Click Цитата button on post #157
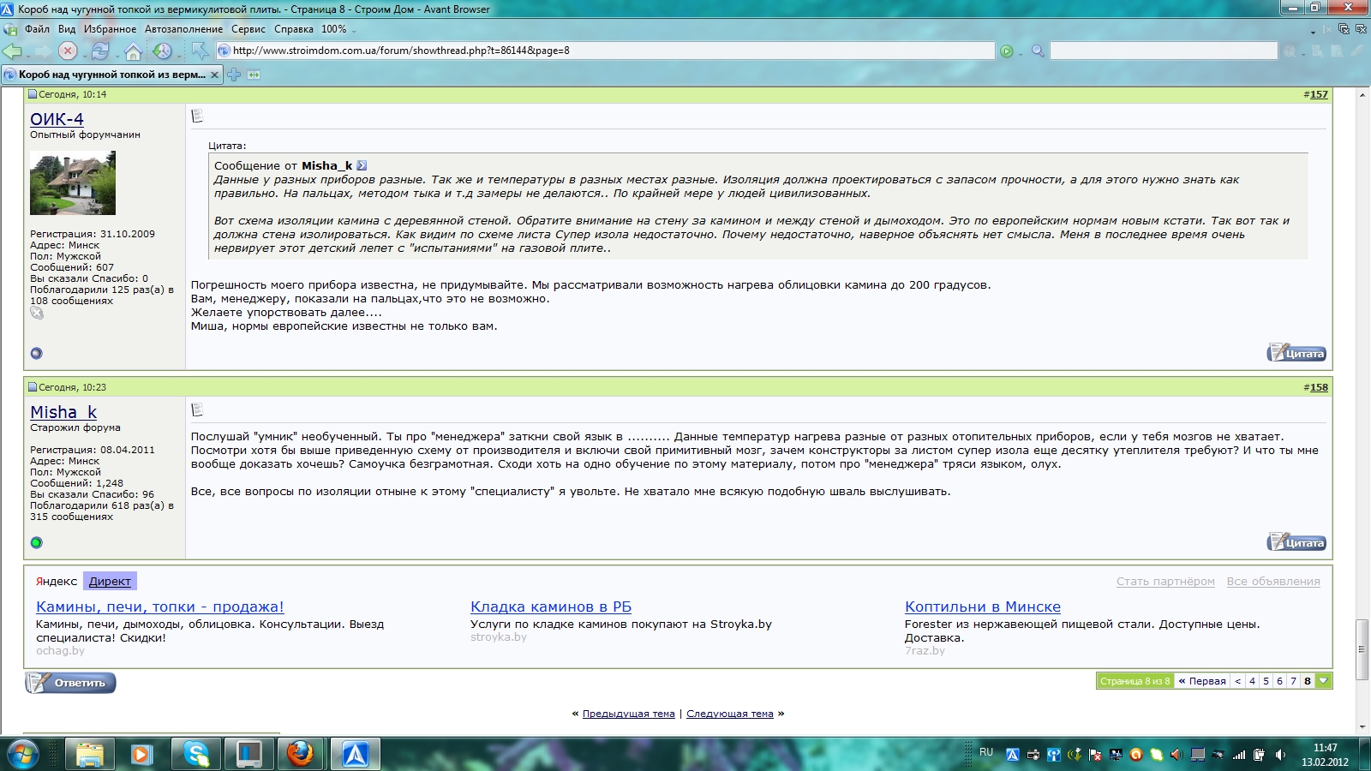This screenshot has height=771, width=1371. pos(1296,353)
